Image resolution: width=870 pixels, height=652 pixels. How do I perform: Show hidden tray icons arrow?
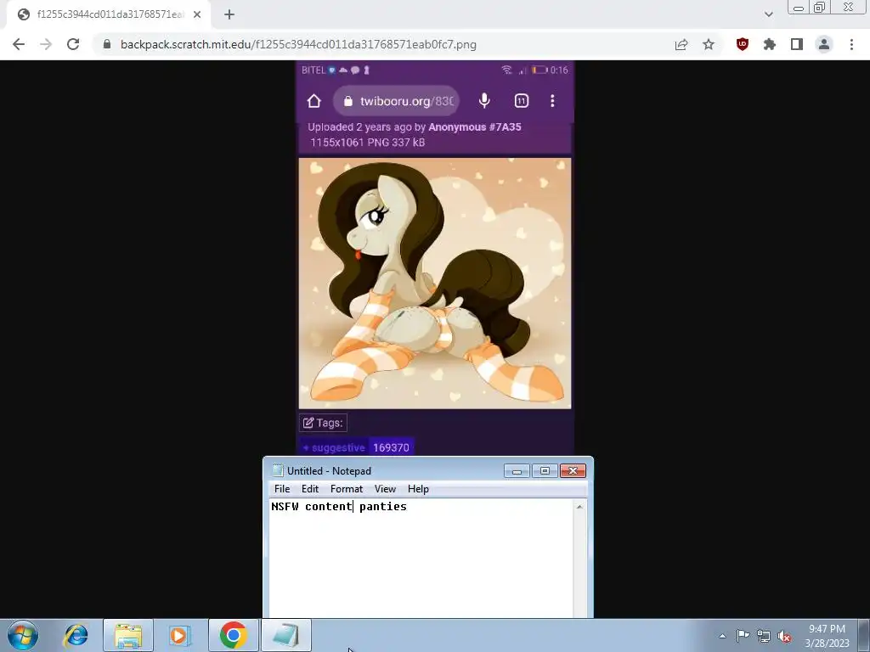click(722, 636)
